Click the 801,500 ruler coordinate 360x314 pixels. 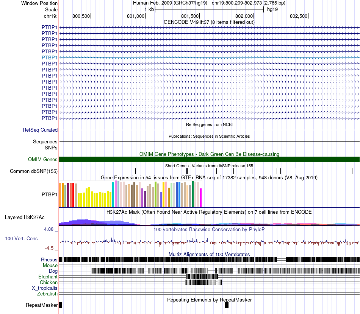point(190,16)
